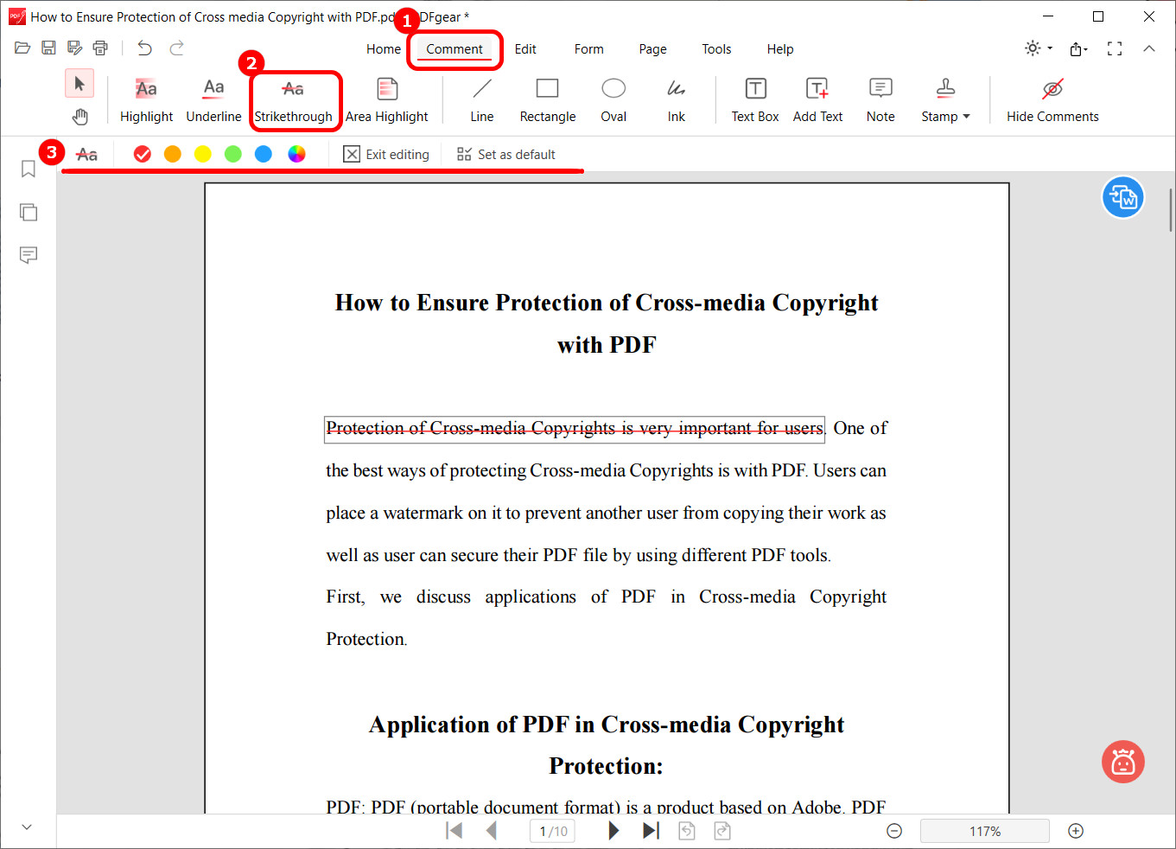Viewport: 1176px width, 849px height.
Task: Click the zoom percentage input field
Action: [x=984, y=831]
